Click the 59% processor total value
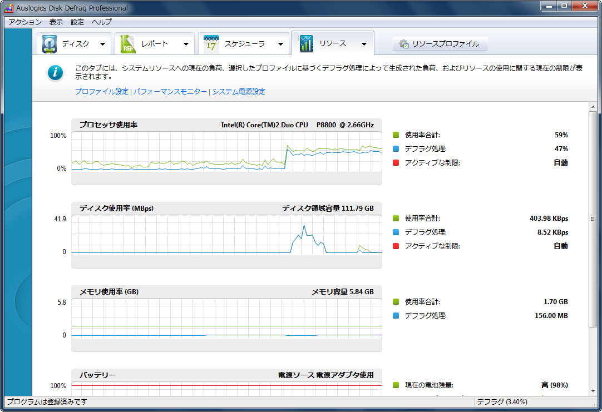602x412 pixels. point(561,135)
